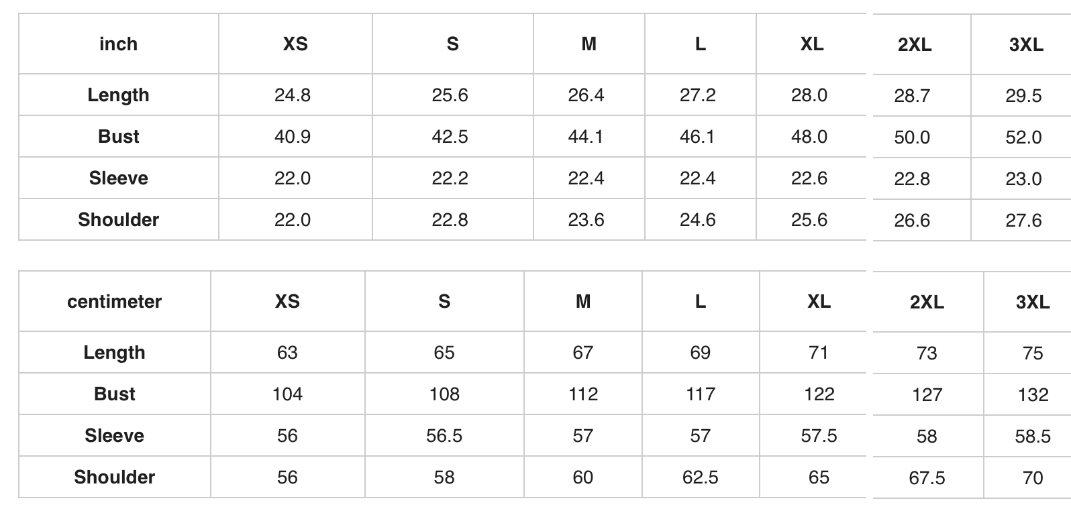
Task: Select the Length row label in inch table
Action: click(118, 95)
